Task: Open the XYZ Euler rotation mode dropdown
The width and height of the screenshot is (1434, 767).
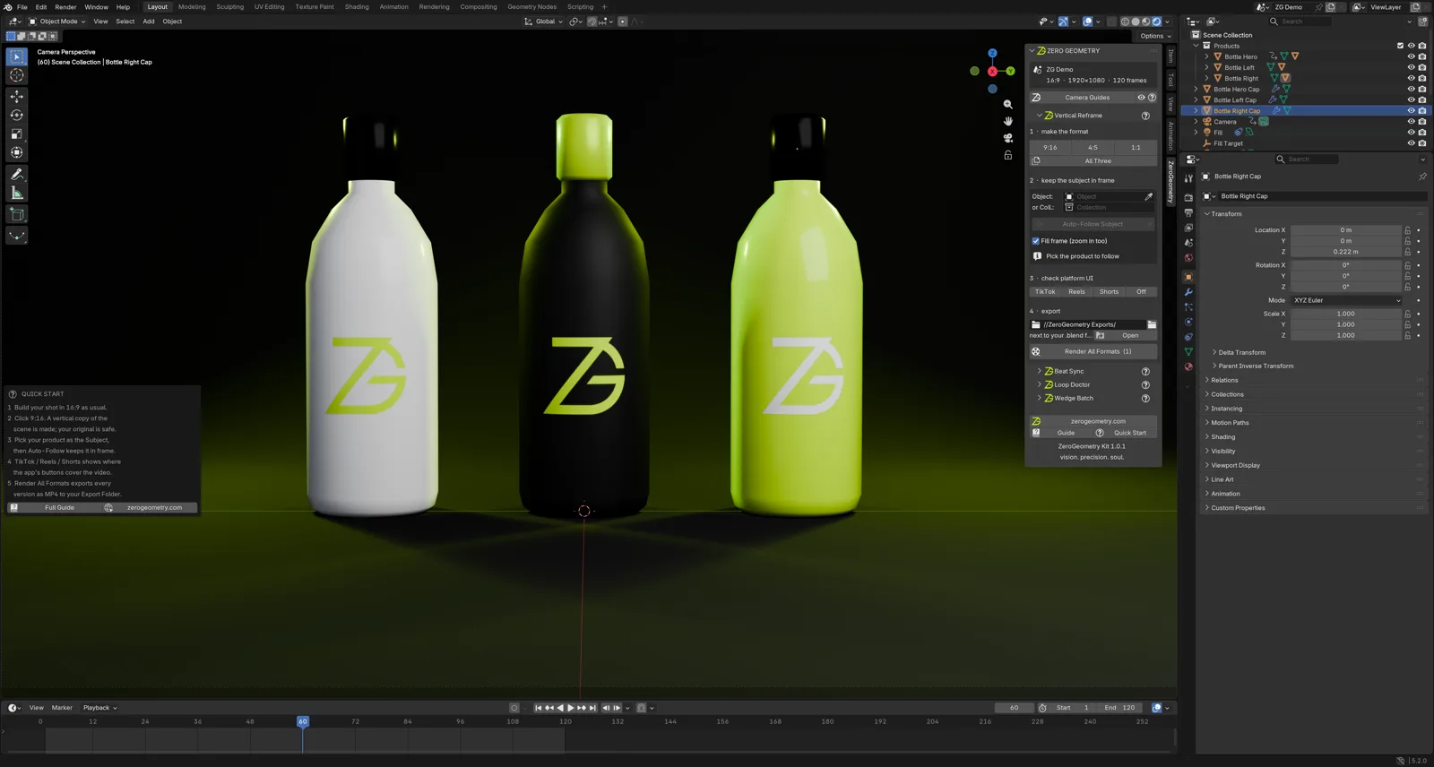Action: tap(1346, 300)
